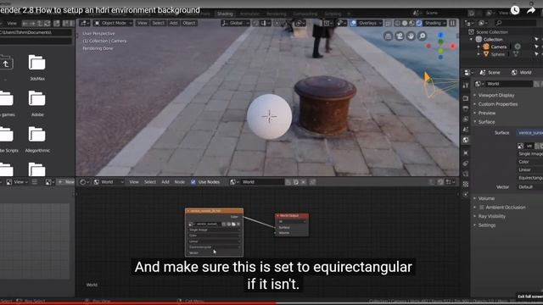Image resolution: width=543 pixels, height=305 pixels.
Task: Open the Shading options dropdown
Action: (435, 23)
